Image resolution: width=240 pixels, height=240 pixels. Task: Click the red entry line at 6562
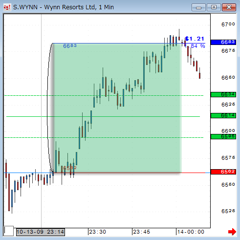coord(193,173)
